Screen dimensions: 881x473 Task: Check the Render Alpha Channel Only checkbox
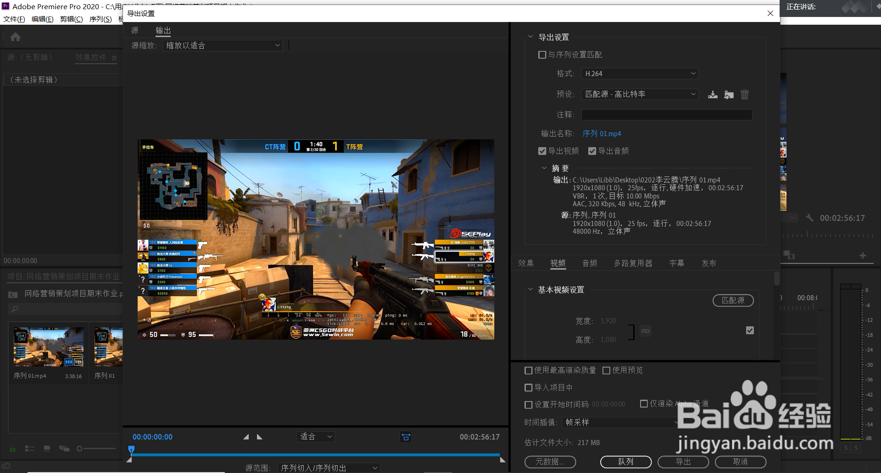tap(644, 404)
